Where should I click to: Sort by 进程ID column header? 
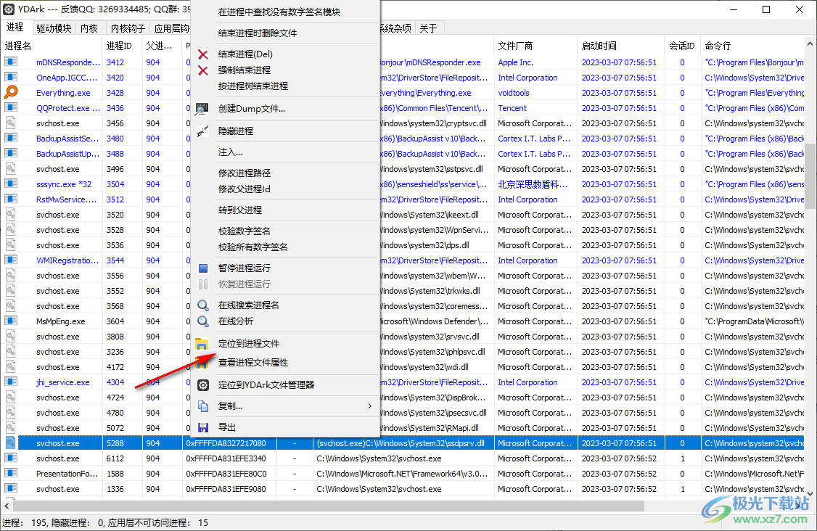tap(122, 46)
